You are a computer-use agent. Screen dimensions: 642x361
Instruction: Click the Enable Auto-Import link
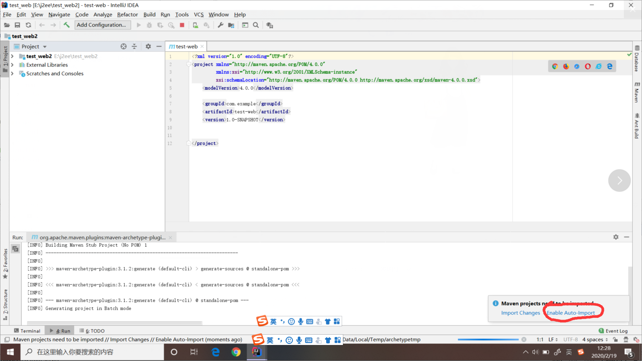[571, 313]
